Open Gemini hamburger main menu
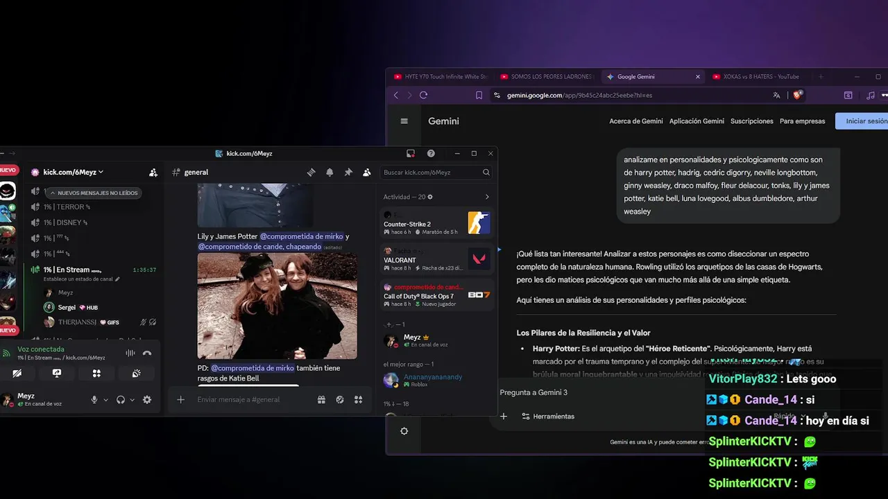The height and width of the screenshot is (499, 888). tap(404, 121)
